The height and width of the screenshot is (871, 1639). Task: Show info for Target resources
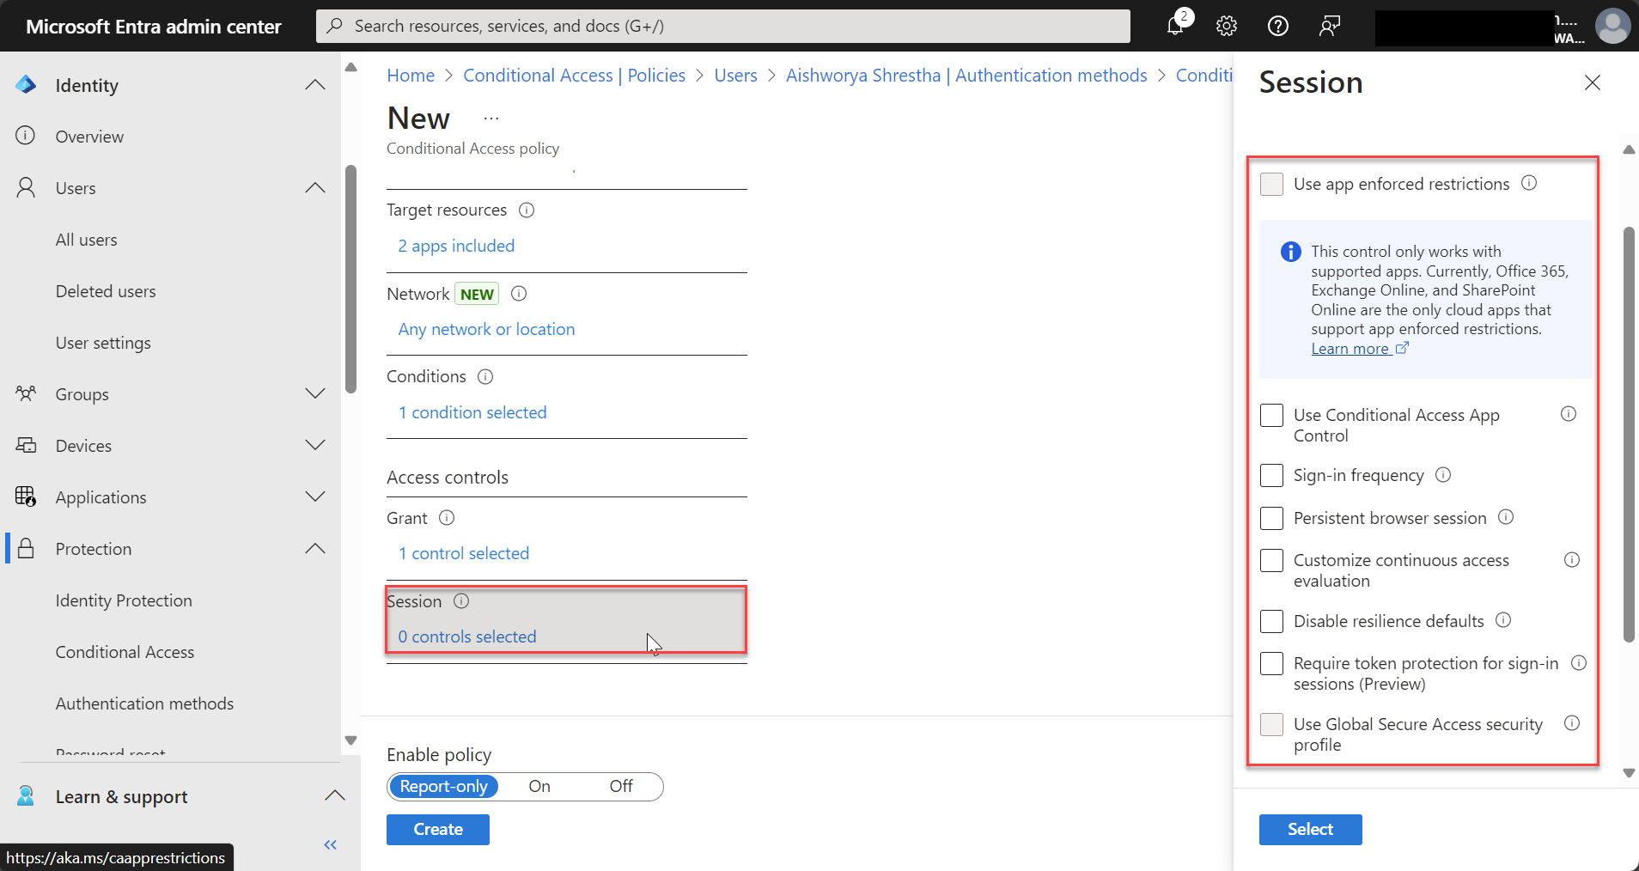(x=527, y=210)
